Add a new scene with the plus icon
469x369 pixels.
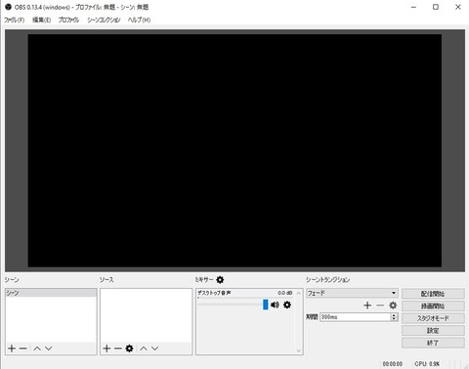tap(12, 348)
